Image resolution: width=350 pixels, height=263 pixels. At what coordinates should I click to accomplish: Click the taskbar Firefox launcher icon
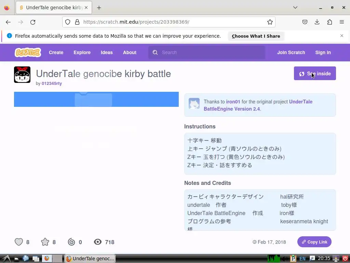46,259
